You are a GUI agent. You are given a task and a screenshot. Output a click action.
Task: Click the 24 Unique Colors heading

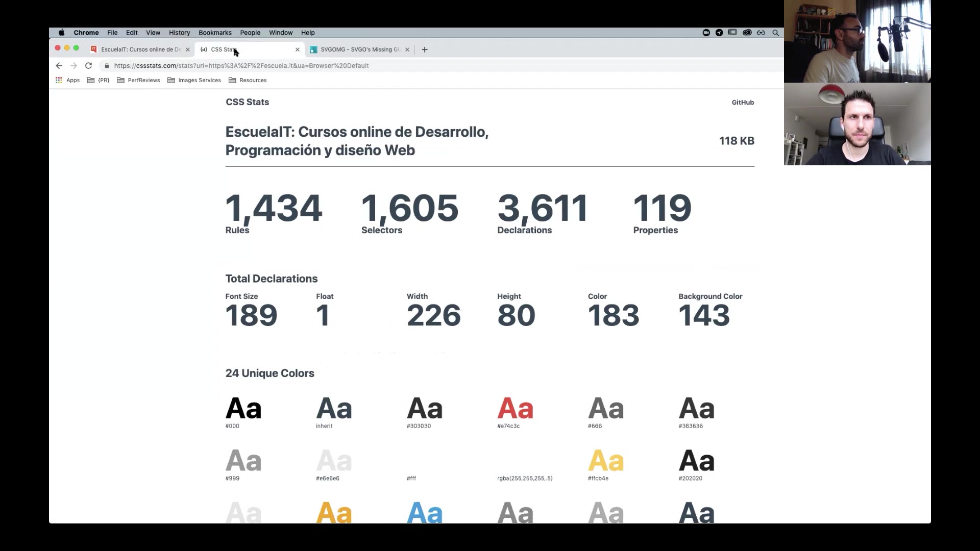[x=269, y=373]
